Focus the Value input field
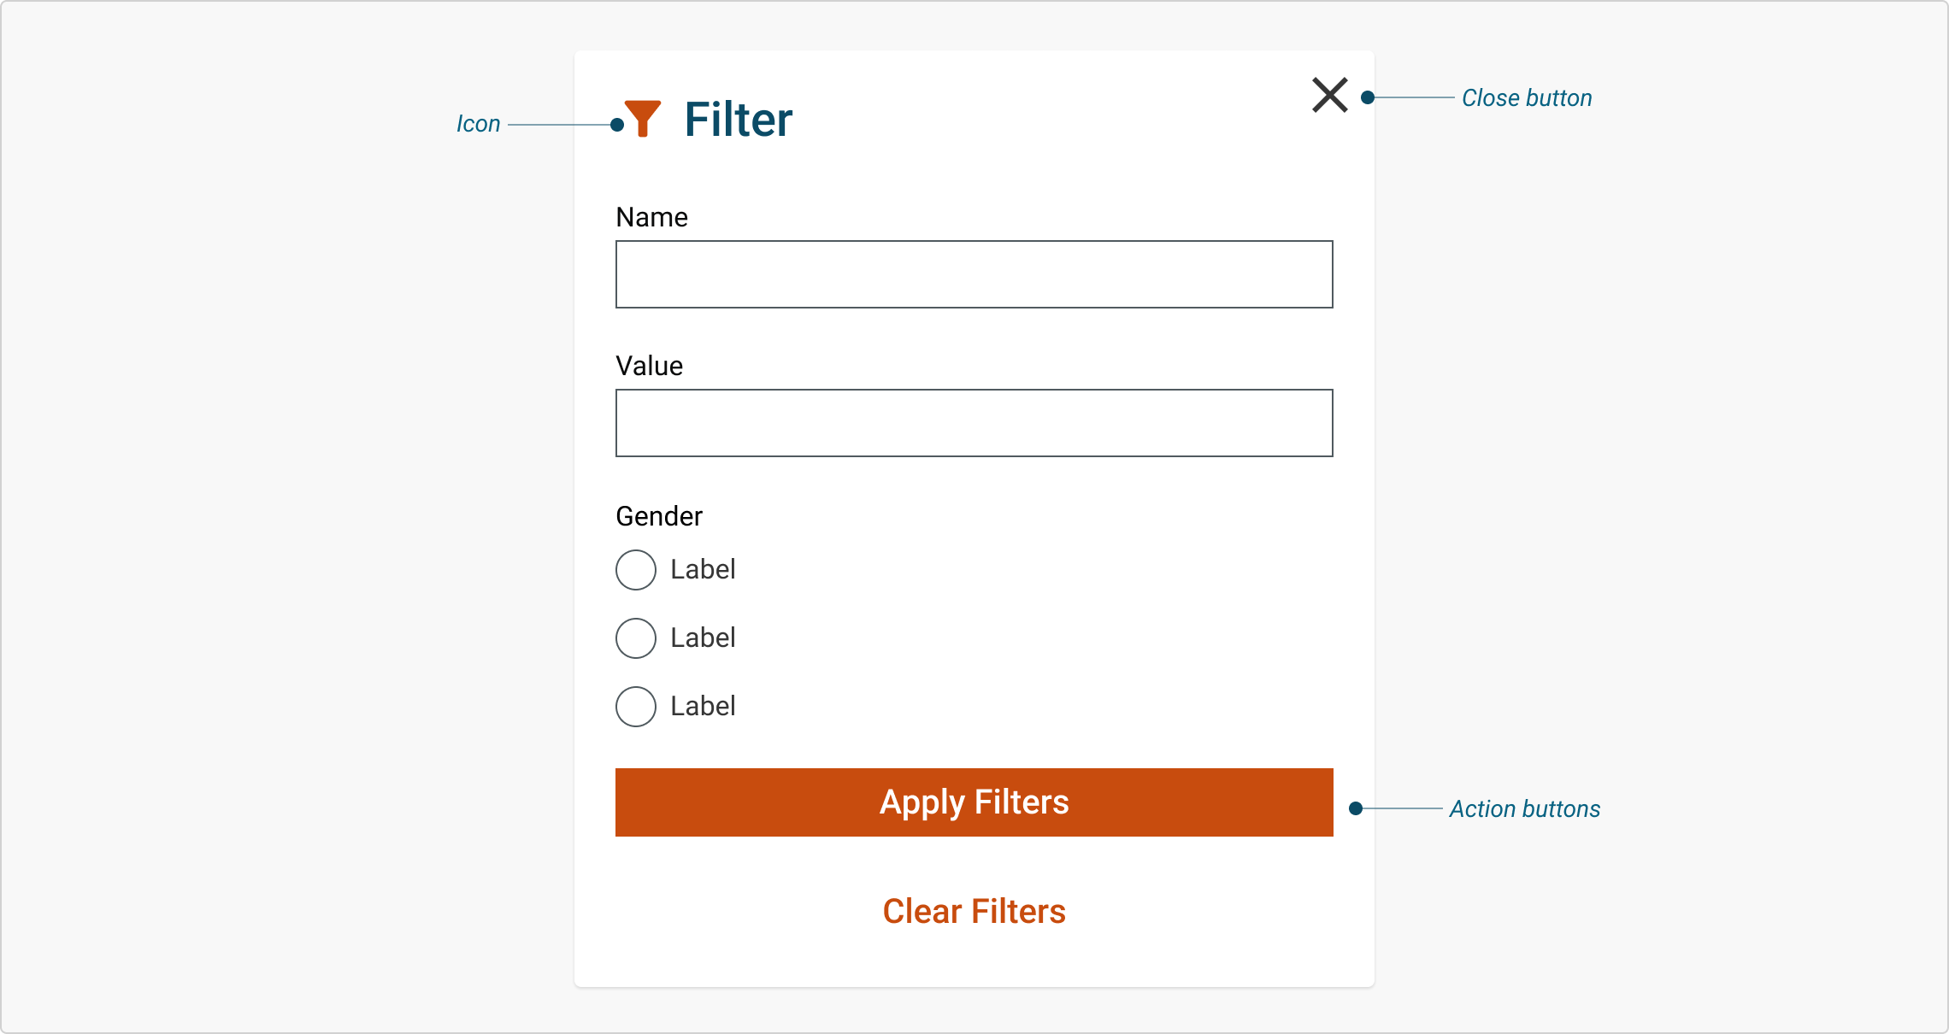Viewport: 1949px width, 1034px height. click(974, 423)
